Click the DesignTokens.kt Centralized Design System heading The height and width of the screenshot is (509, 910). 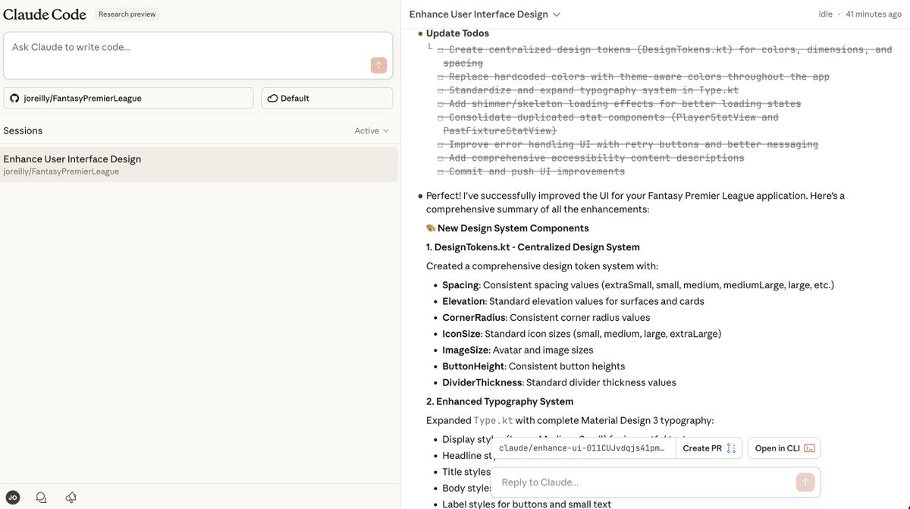(x=533, y=247)
